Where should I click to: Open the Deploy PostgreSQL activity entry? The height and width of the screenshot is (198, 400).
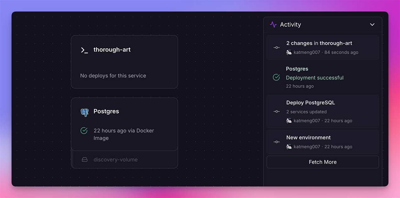coord(323,111)
